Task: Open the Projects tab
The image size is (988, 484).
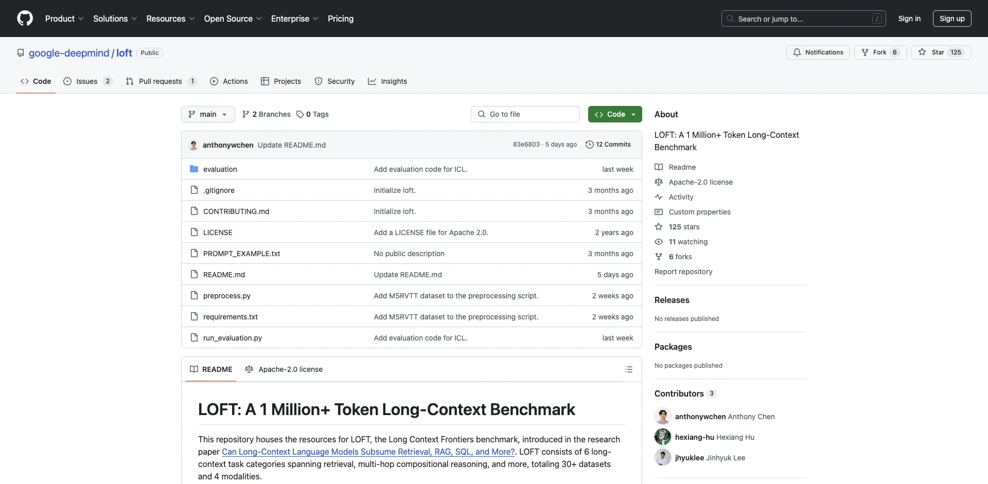Action: point(281,81)
